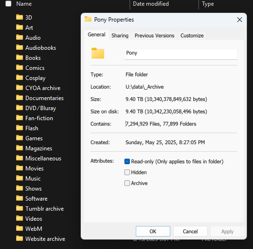The width and height of the screenshot is (253, 249).
Task: Open the Previous Versions tab
Action: point(154,35)
